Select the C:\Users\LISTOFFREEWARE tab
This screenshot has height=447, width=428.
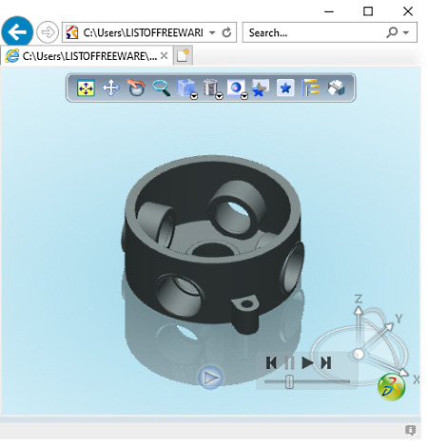87,56
